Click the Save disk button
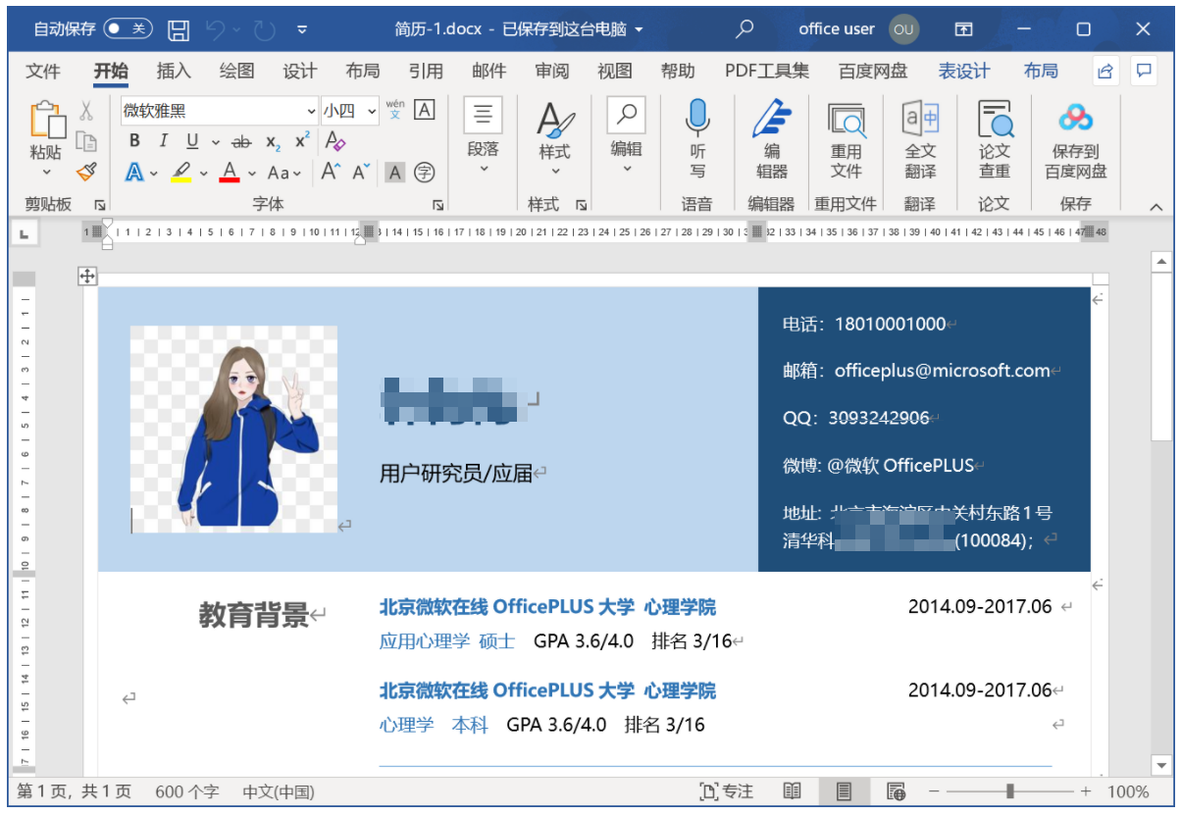The image size is (1181, 815). (x=177, y=30)
